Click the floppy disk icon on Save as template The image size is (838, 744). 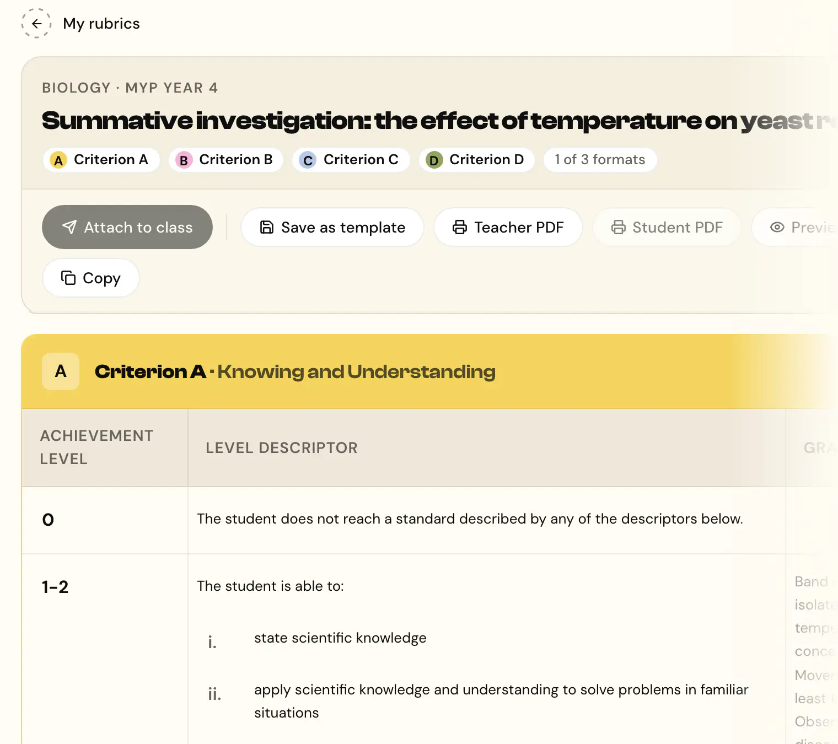coord(267,227)
